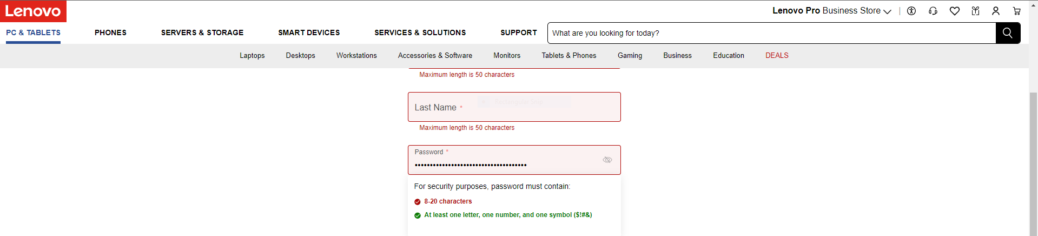Click the gift rewards icon

coord(975,11)
